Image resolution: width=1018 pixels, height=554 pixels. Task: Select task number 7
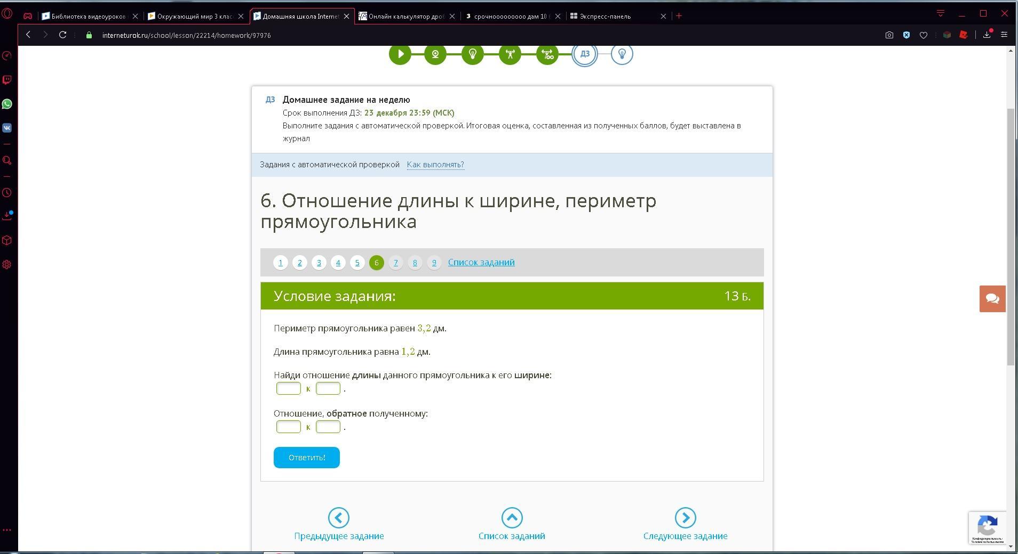pos(395,263)
